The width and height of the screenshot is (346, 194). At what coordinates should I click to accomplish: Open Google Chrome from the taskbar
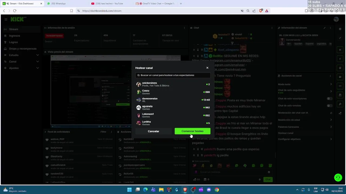217,190
